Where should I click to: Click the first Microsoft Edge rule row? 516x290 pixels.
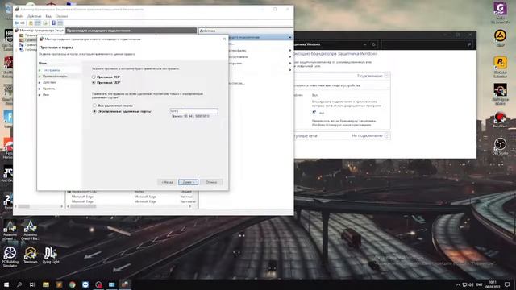131,197
